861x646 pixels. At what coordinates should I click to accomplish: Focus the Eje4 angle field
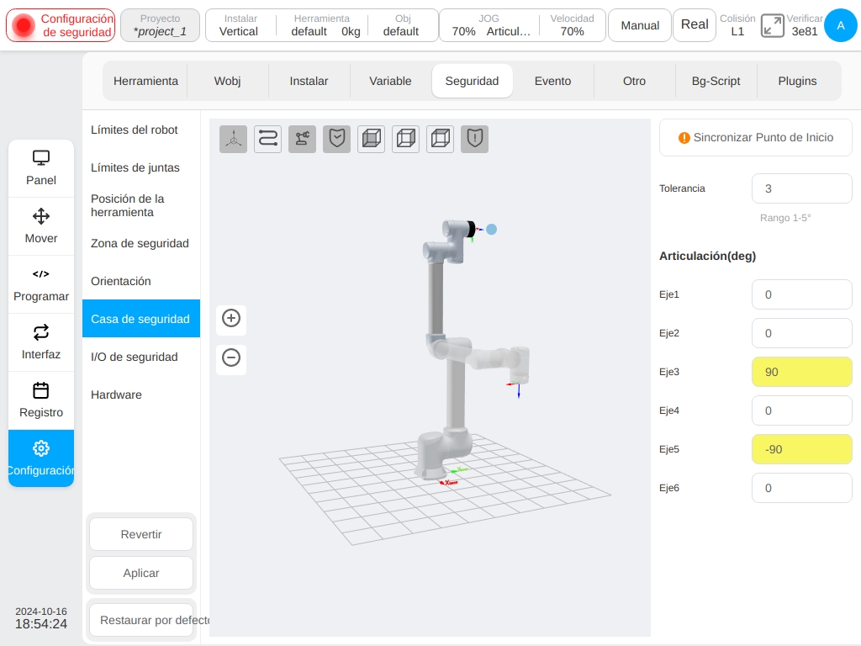(801, 410)
